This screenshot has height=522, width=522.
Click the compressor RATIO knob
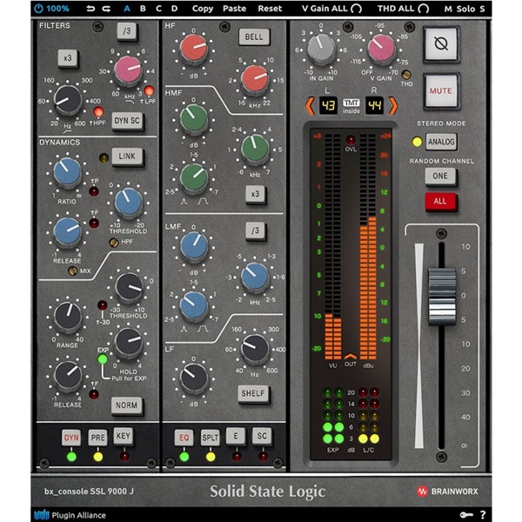point(68,171)
